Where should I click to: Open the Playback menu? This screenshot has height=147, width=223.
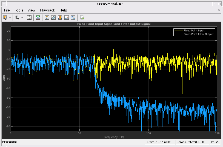pos(47,10)
